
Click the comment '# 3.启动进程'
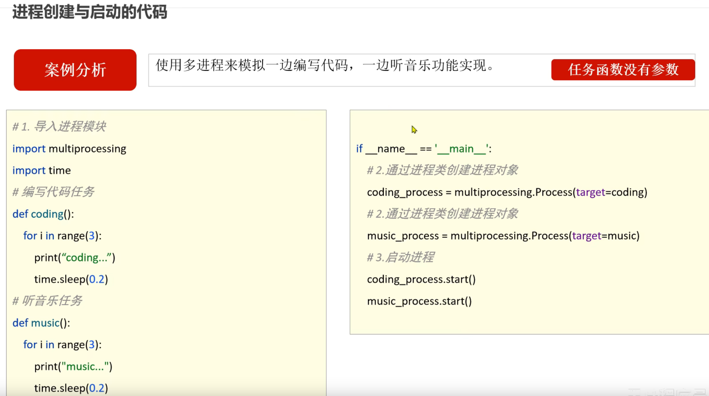[x=401, y=258]
